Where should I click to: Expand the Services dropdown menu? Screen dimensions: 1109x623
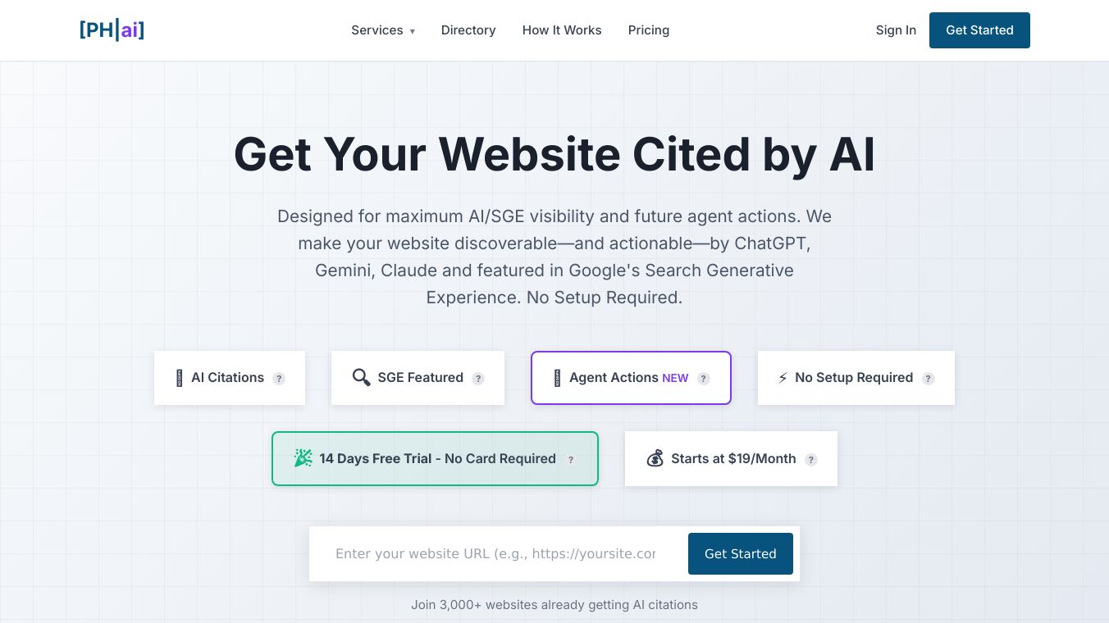377,30
